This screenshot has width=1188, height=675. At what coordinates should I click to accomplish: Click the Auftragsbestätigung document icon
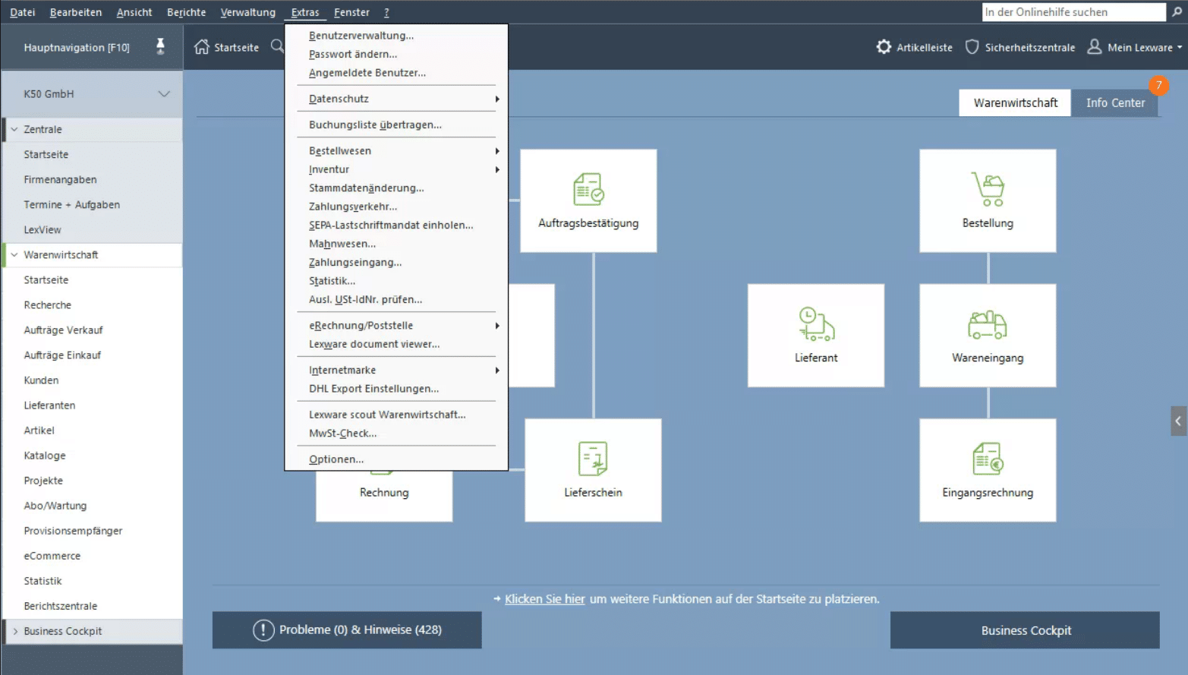click(588, 190)
